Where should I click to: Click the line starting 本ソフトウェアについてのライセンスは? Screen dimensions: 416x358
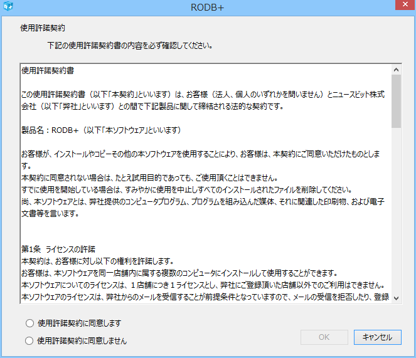click(203, 285)
